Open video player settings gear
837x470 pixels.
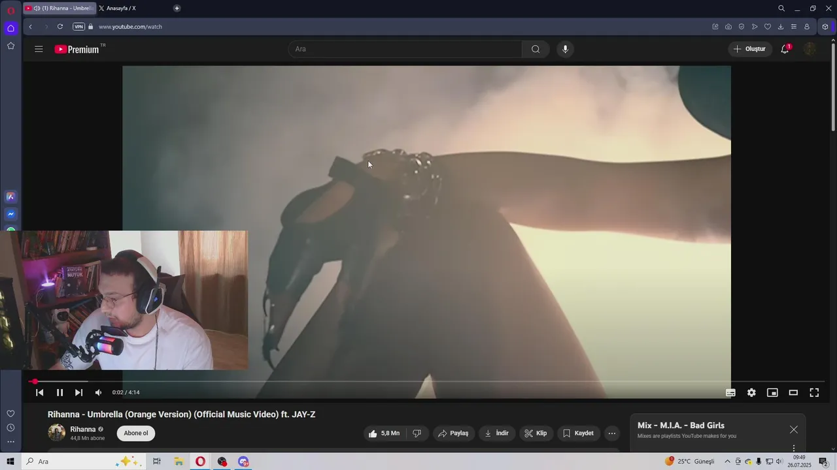point(751,392)
